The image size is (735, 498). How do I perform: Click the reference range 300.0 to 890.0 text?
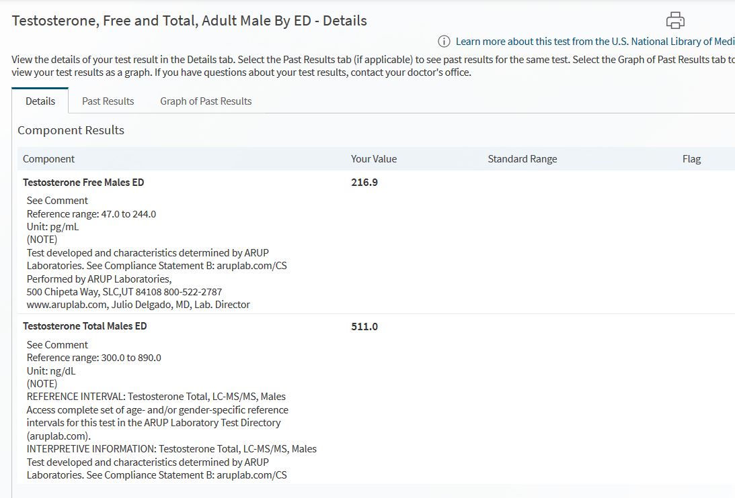click(93, 358)
